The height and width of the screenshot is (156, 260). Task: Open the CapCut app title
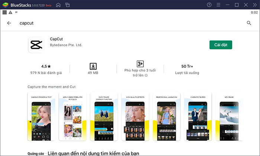56,39
